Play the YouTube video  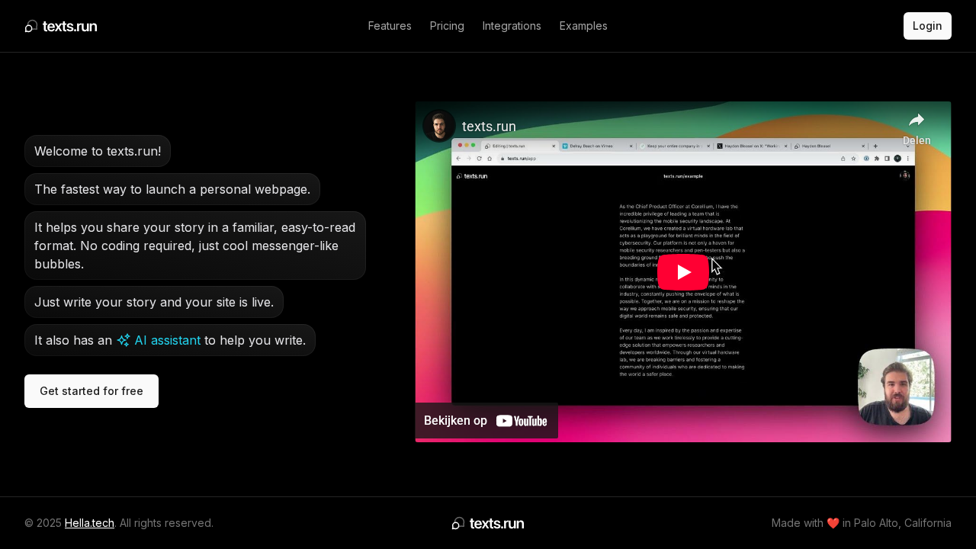683,272
